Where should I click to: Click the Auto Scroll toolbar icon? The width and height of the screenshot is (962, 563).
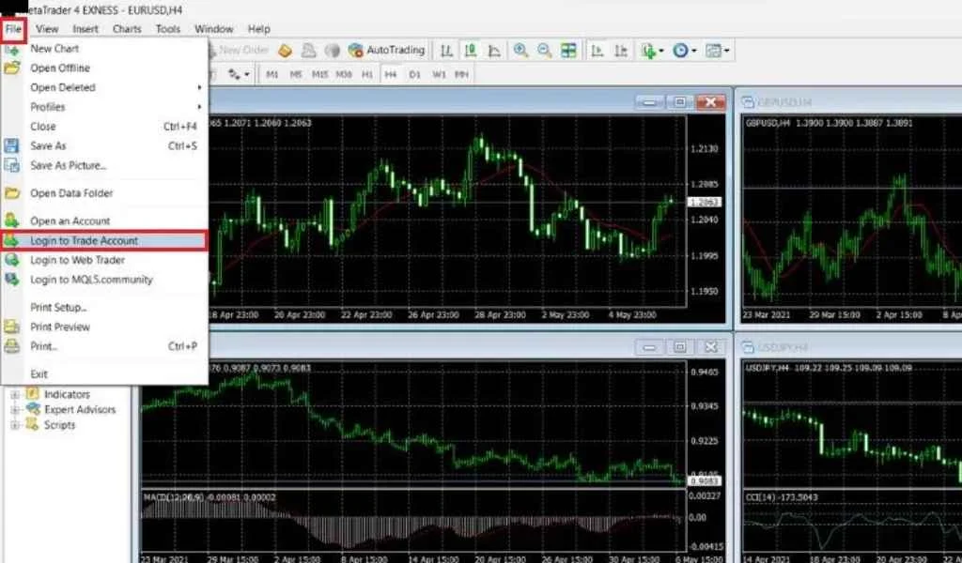tap(597, 50)
